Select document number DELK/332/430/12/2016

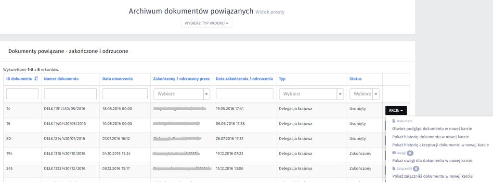65,169
